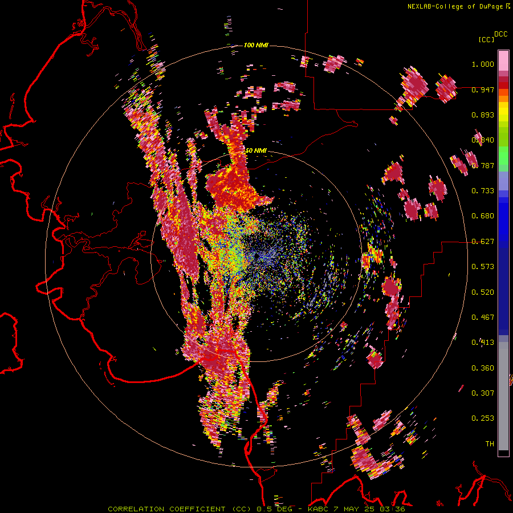Select the 0.840 scale value

[x=483, y=140]
